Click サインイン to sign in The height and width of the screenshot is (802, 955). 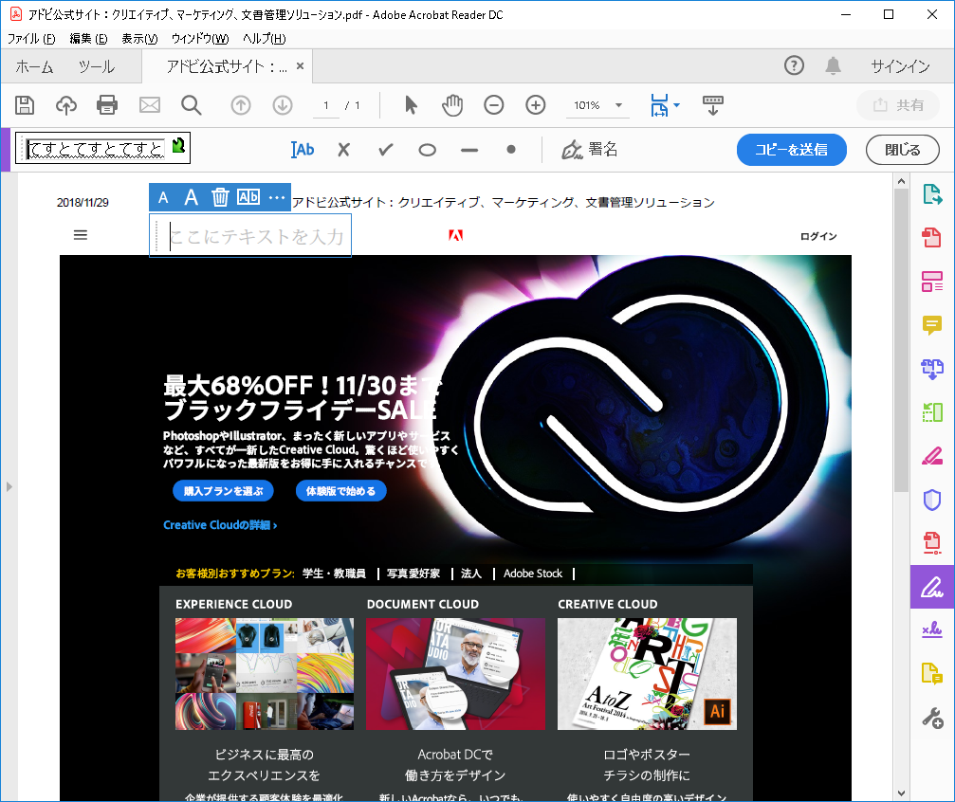click(900, 66)
